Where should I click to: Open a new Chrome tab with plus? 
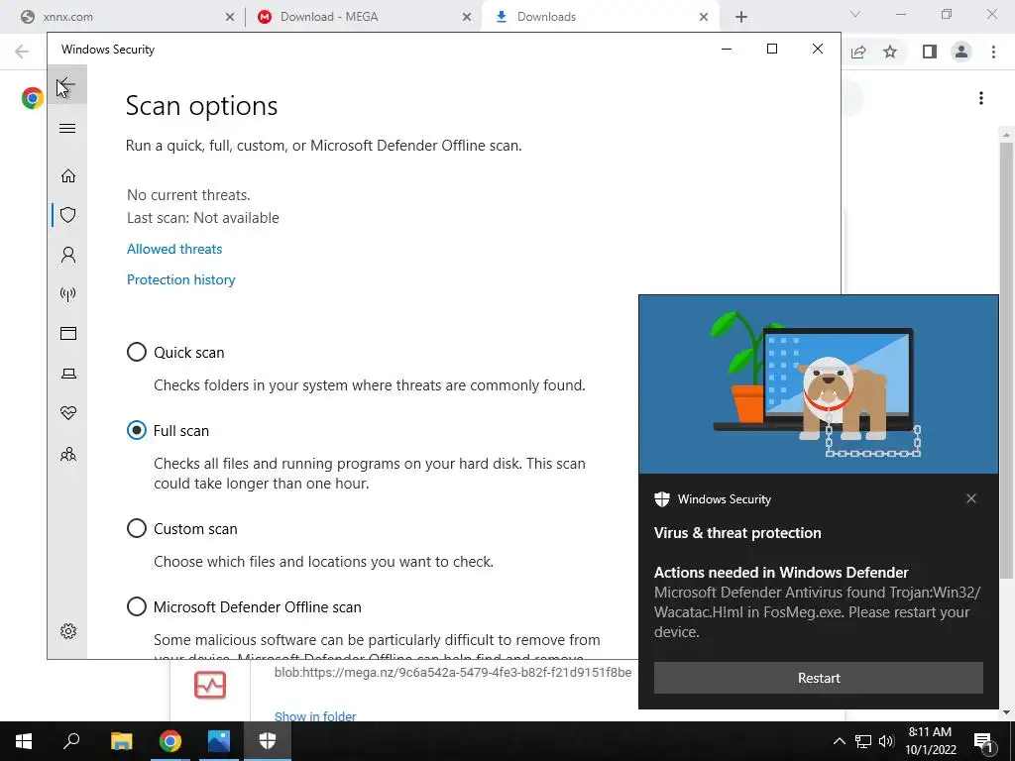(x=741, y=17)
